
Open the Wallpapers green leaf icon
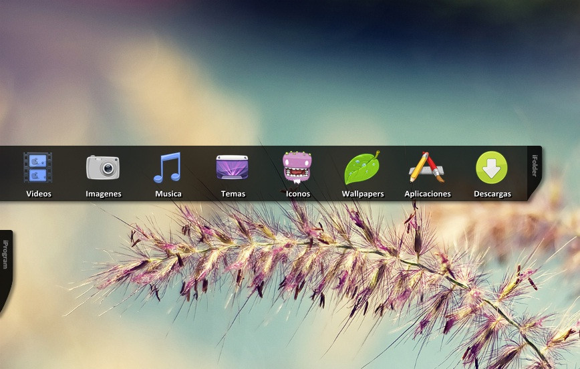[x=362, y=167]
